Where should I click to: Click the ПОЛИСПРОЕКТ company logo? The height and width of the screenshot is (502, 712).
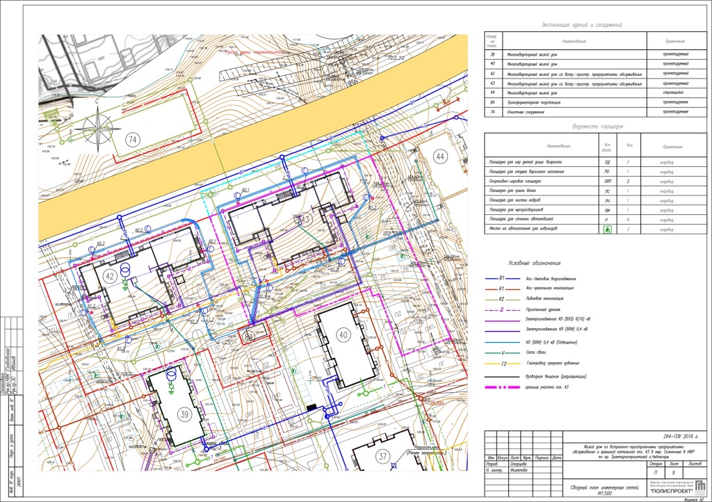pyautogui.click(x=699, y=487)
